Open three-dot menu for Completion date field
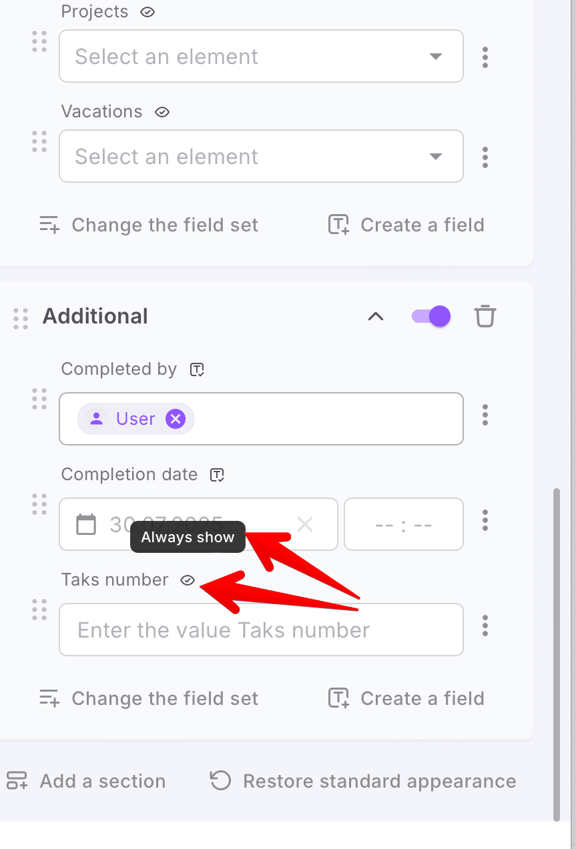This screenshot has width=576, height=849. coord(485,520)
